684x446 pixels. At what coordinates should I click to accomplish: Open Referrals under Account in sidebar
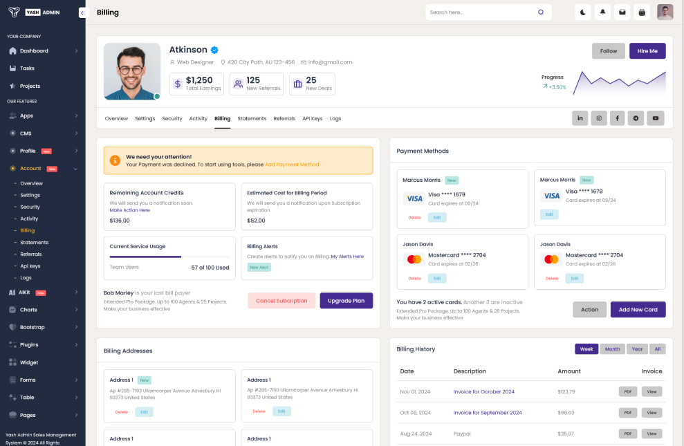[x=30, y=254]
